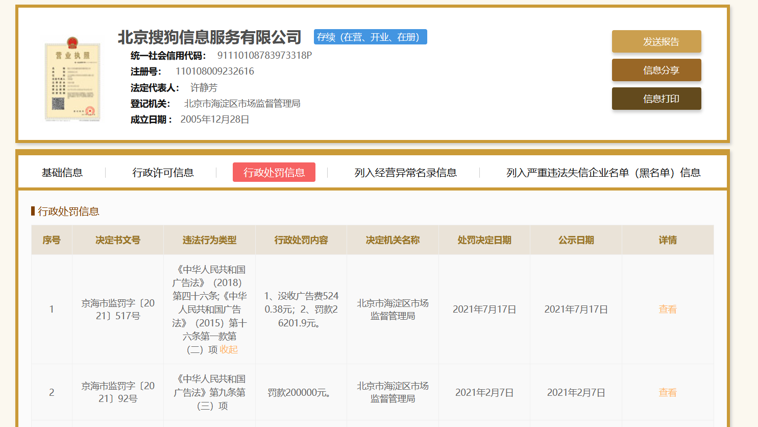Click document number 京海市监罚字〔2021〕517号
The width and height of the screenshot is (758, 427).
click(118, 309)
